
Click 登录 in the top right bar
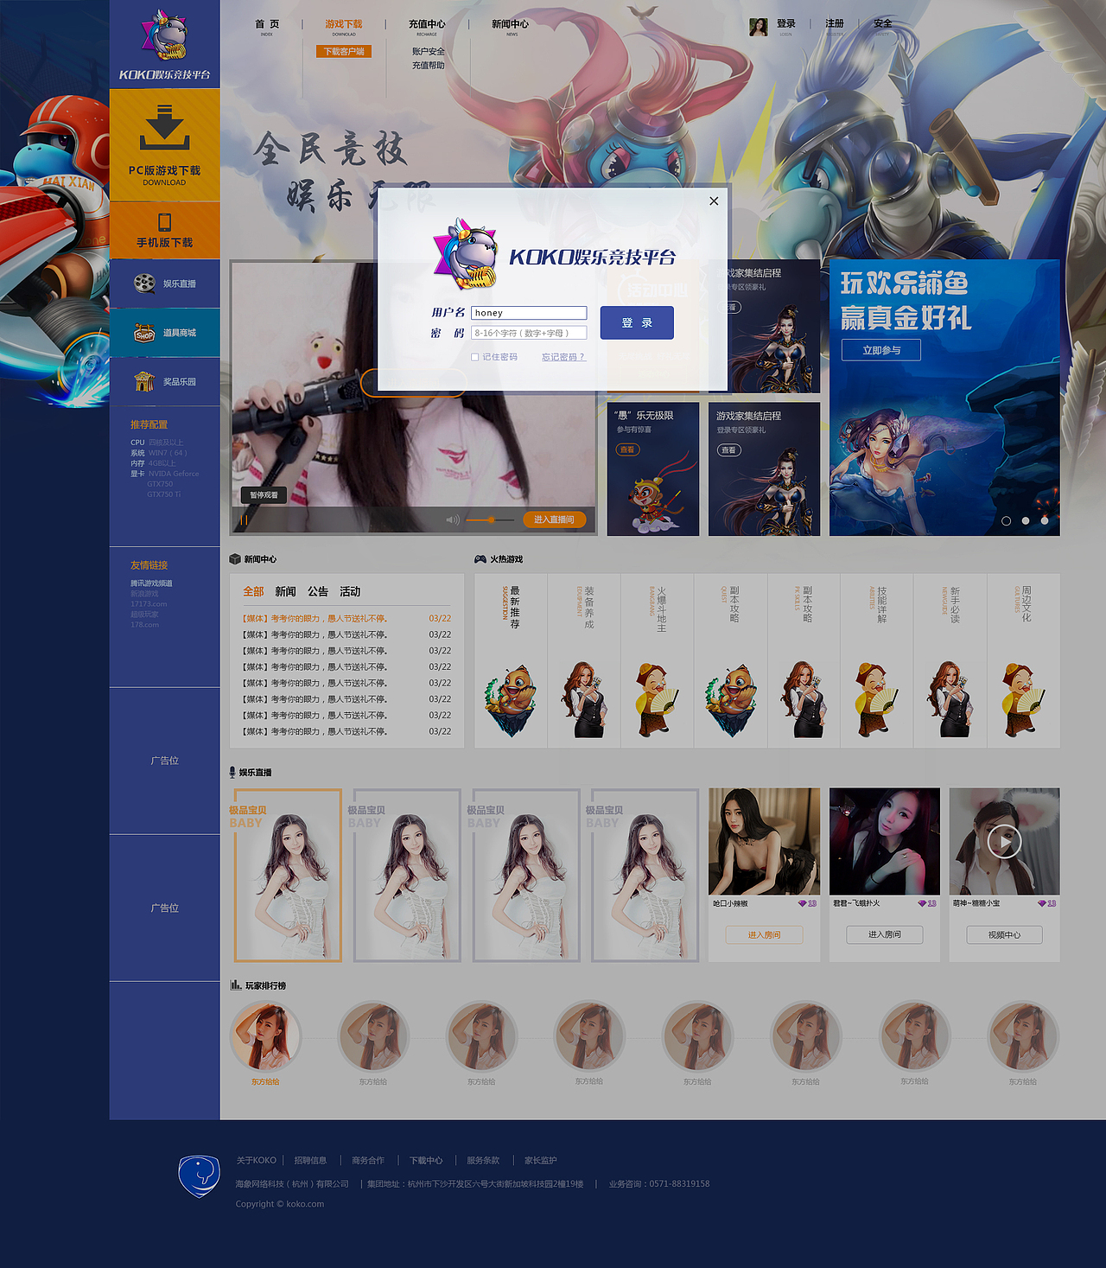pyautogui.click(x=785, y=24)
